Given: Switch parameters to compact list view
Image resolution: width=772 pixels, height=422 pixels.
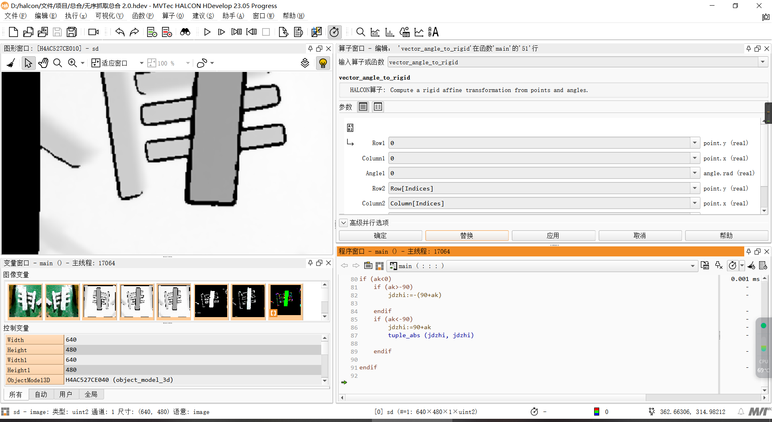Looking at the screenshot, I should (x=363, y=107).
